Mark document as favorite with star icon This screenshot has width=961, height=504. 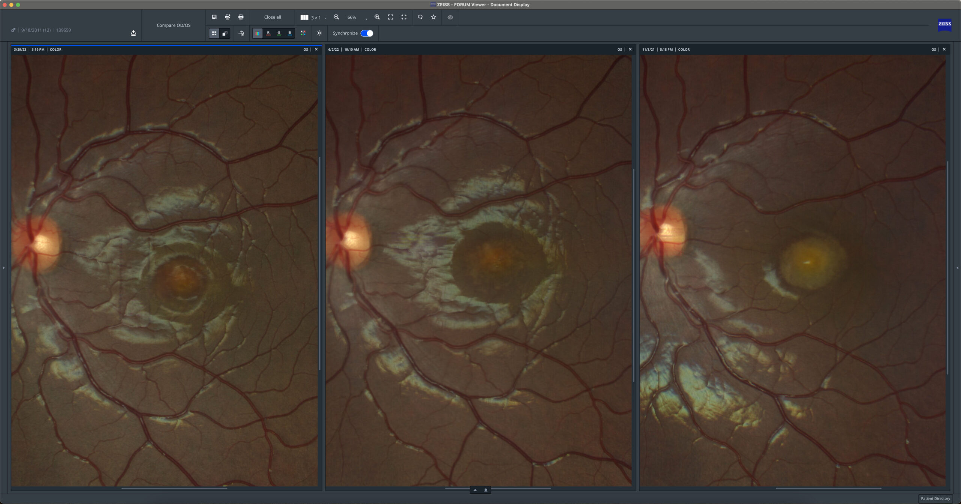(434, 17)
